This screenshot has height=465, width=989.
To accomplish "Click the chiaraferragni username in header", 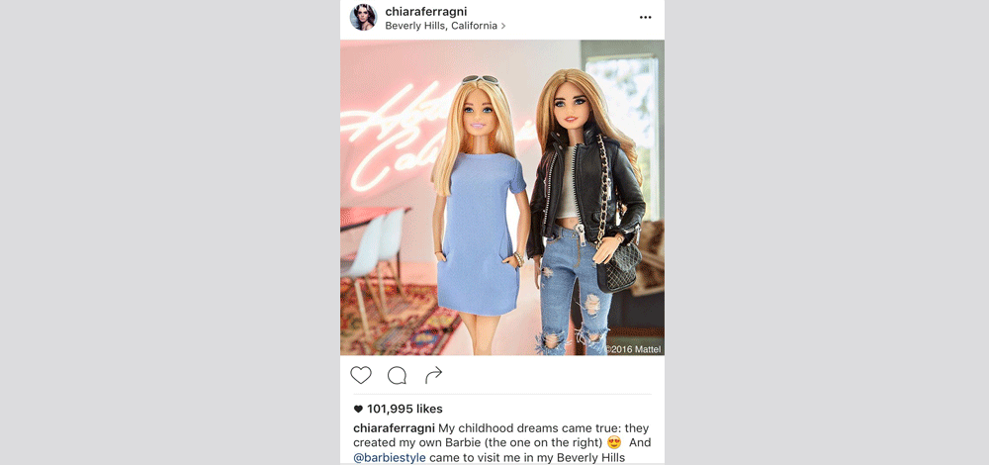I will click(x=426, y=12).
